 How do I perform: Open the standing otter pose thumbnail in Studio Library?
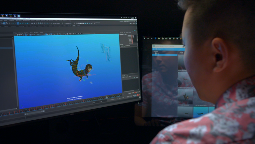[185, 97]
